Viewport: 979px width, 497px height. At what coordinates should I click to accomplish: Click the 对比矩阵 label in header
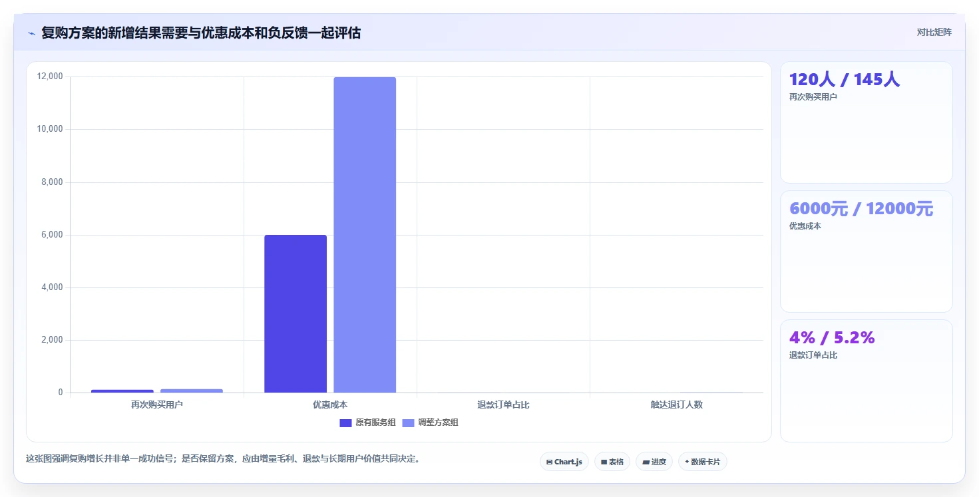934,32
